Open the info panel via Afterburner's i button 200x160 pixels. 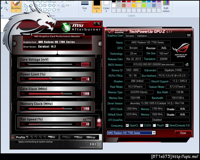100,44
